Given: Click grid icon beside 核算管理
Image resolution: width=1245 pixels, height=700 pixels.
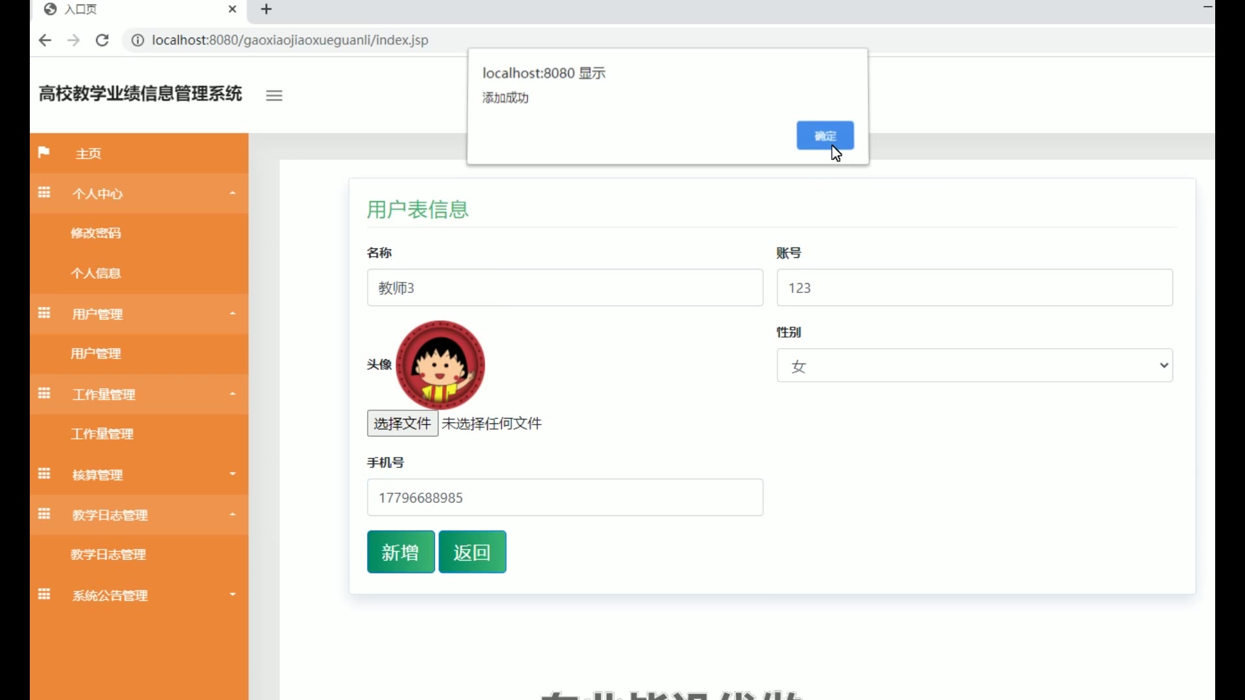Looking at the screenshot, I should (x=44, y=474).
